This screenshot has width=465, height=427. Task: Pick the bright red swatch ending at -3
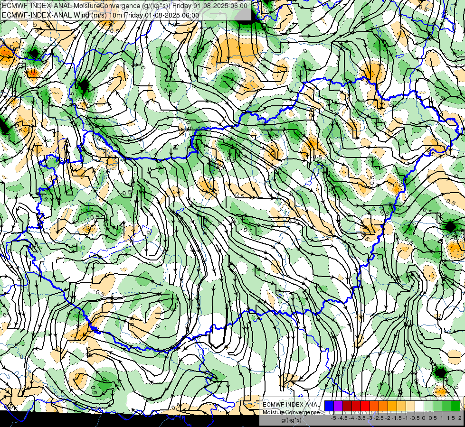[x=365, y=406]
